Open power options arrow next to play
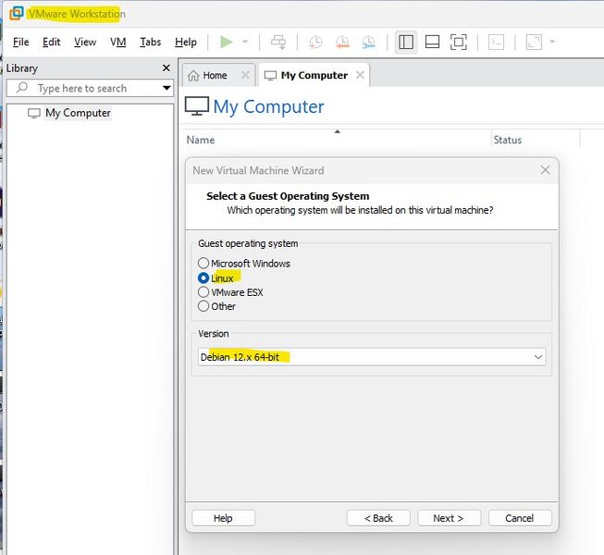Image resolution: width=604 pixels, height=555 pixels. tap(245, 42)
